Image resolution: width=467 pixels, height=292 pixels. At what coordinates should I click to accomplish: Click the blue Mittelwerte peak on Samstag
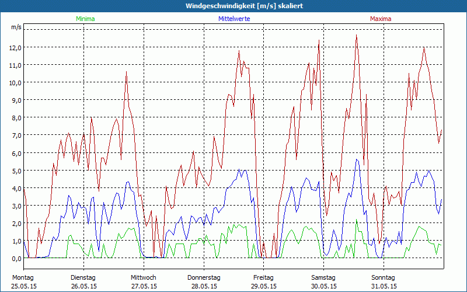(356, 159)
